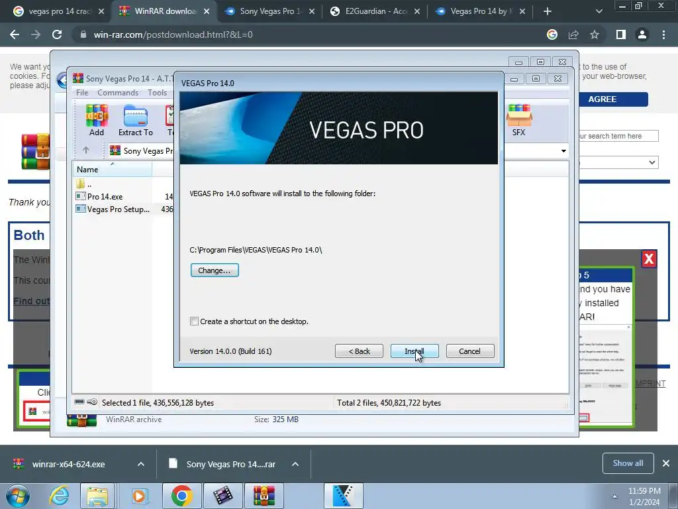The width and height of the screenshot is (678, 509).
Task: Click the Find out link on webpage
Action: [x=32, y=301]
